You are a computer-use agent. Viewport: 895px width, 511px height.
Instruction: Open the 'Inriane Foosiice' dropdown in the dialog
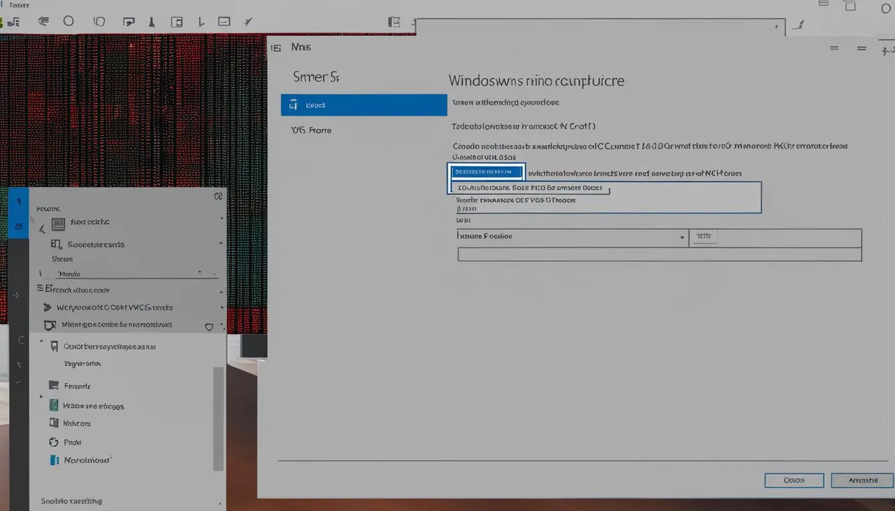tap(573, 237)
